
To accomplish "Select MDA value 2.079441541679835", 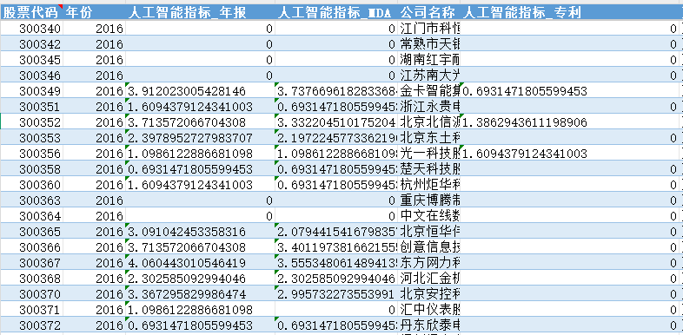I will click(336, 232).
